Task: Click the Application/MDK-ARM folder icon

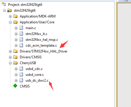Action: tap(15, 16)
